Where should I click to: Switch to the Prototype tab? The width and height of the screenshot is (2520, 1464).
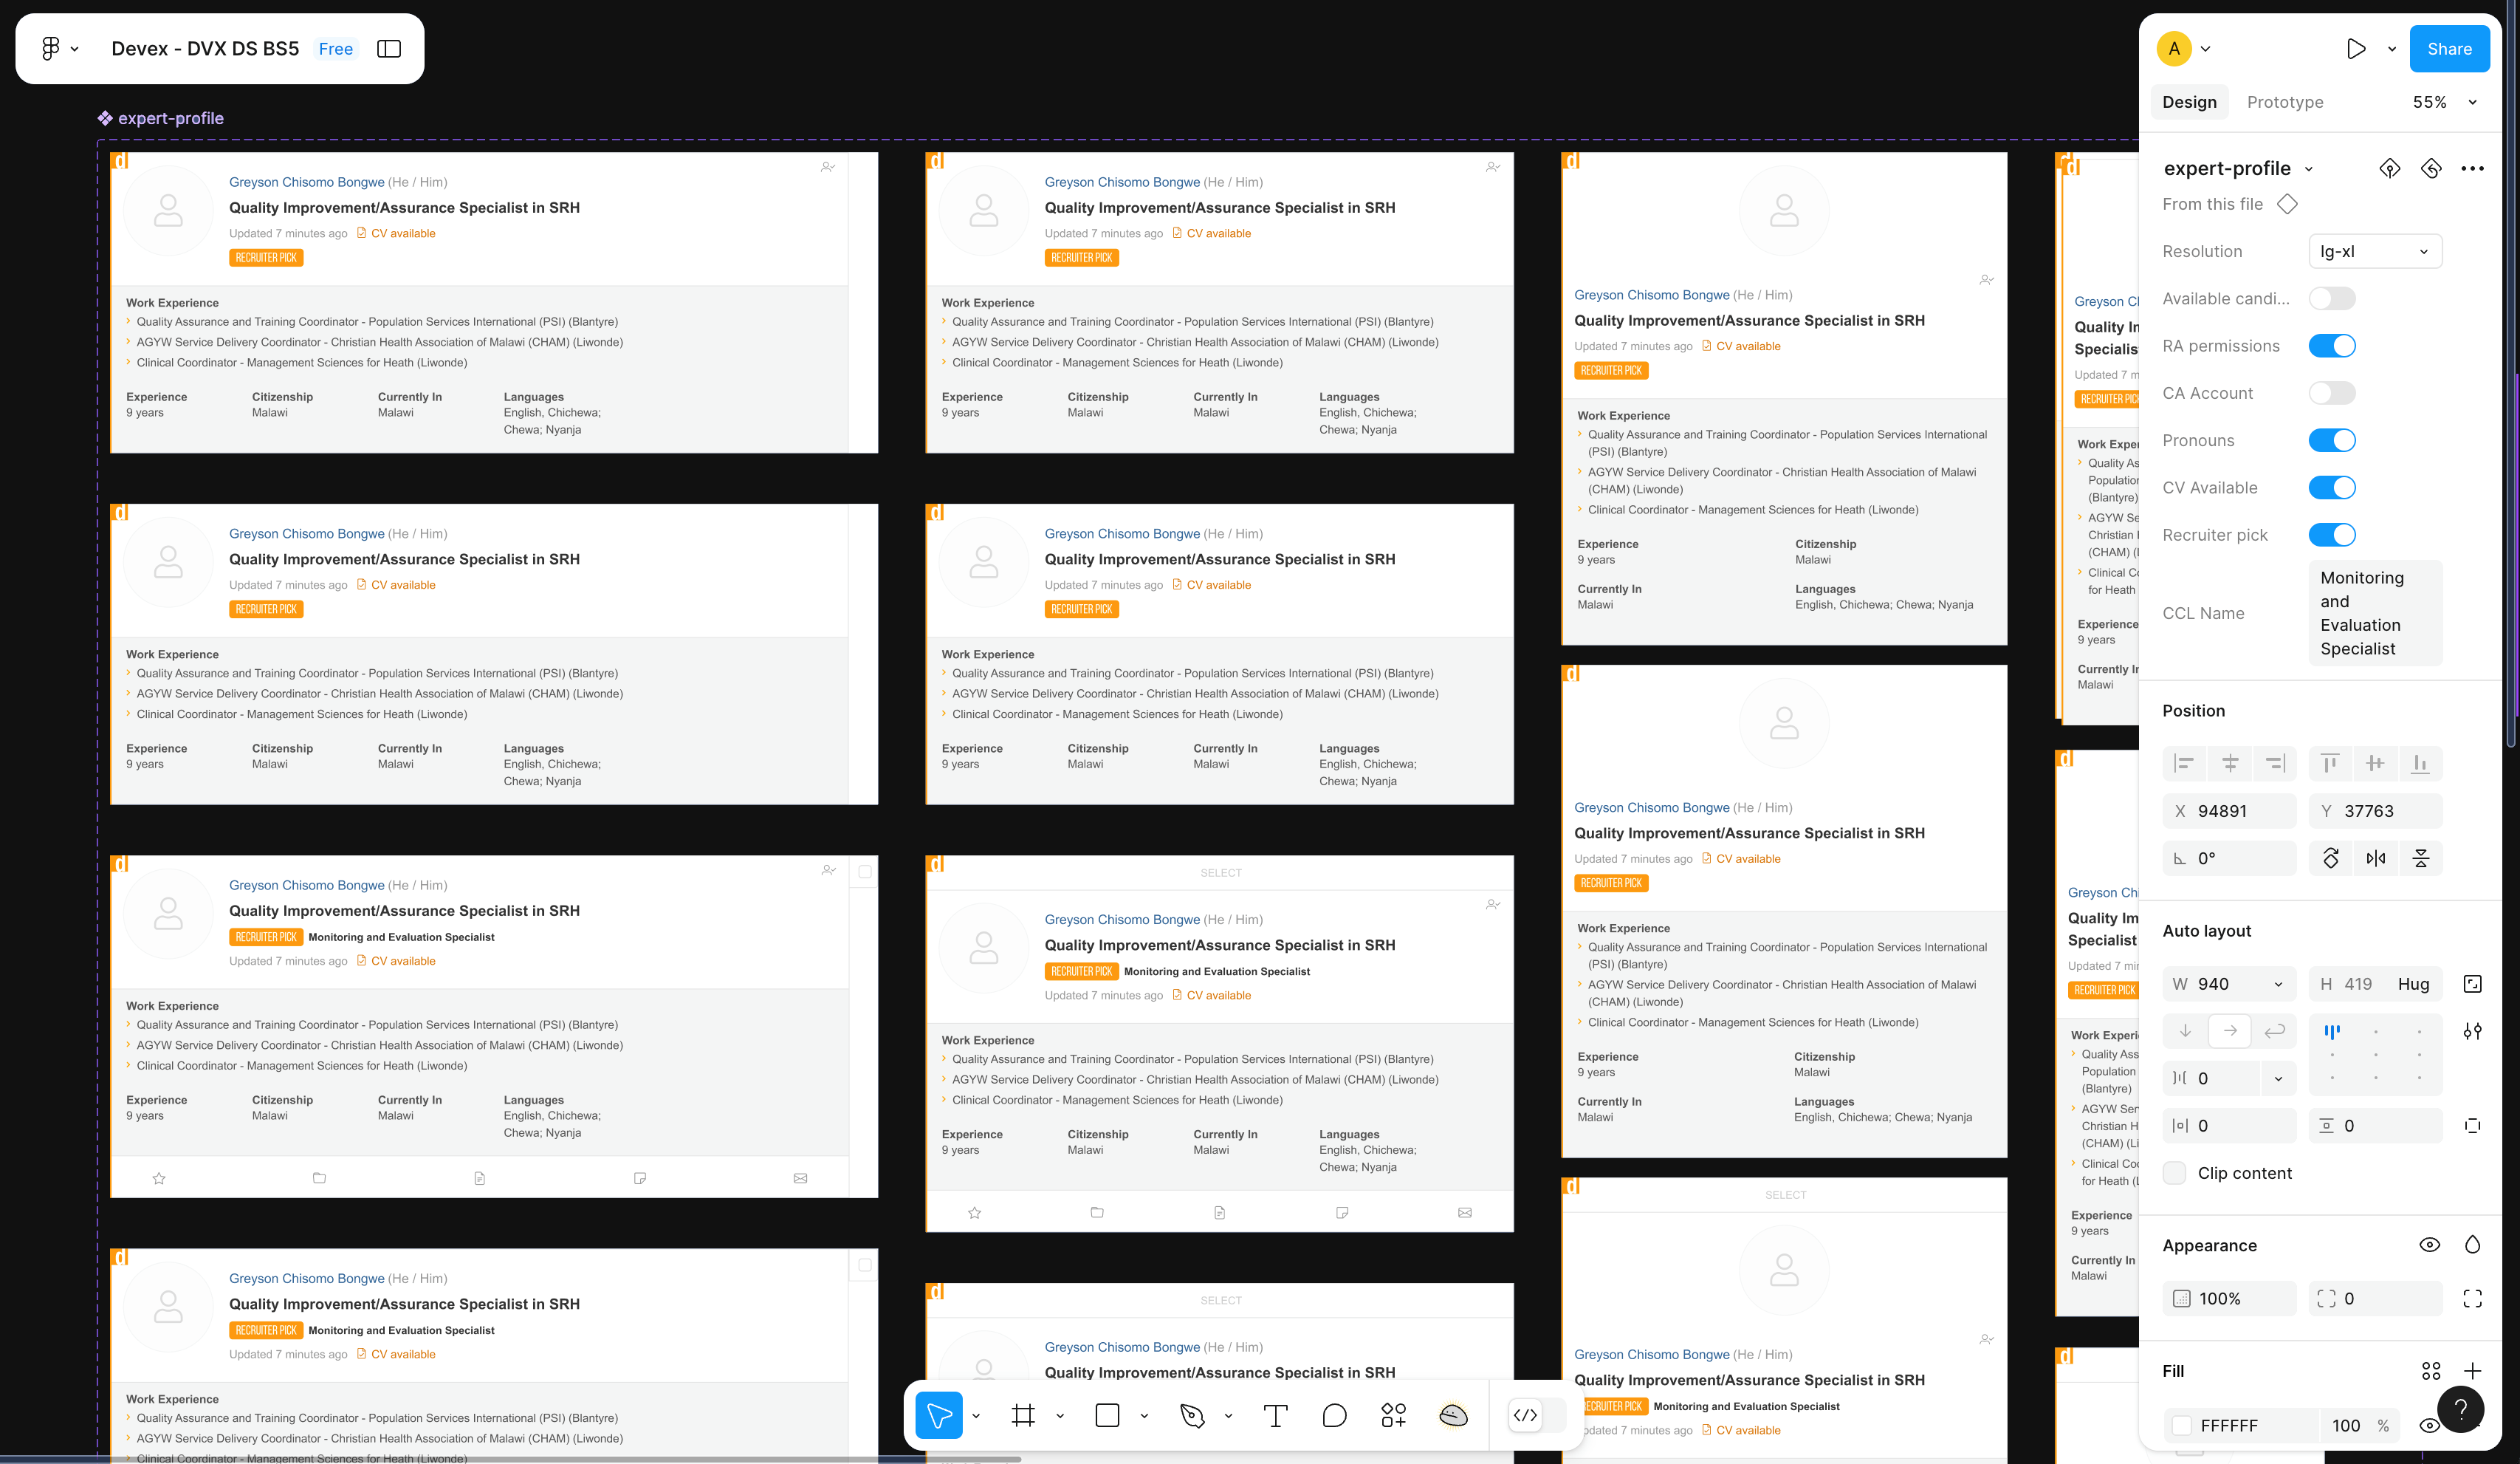[x=2285, y=101]
